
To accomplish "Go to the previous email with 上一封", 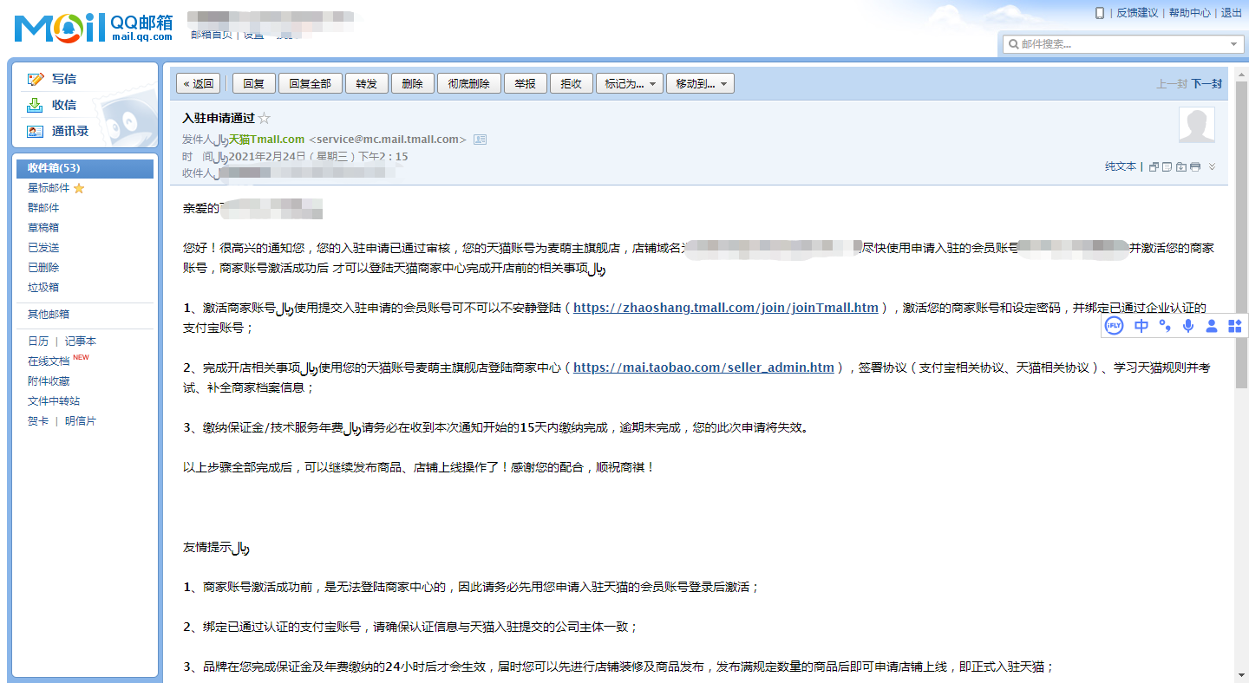I will 1172,84.
